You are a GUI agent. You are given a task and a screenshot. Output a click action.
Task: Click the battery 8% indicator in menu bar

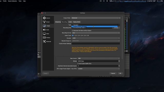(x=160, y=1)
